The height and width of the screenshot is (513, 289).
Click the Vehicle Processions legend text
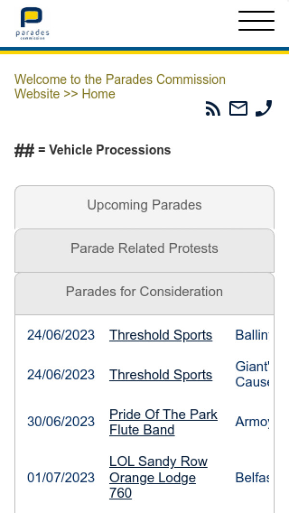(x=104, y=150)
